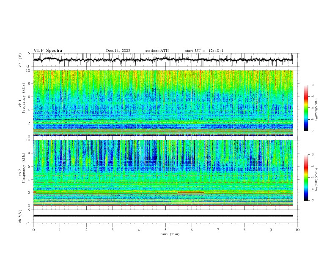Click the "station=ATH" header label

157,51
